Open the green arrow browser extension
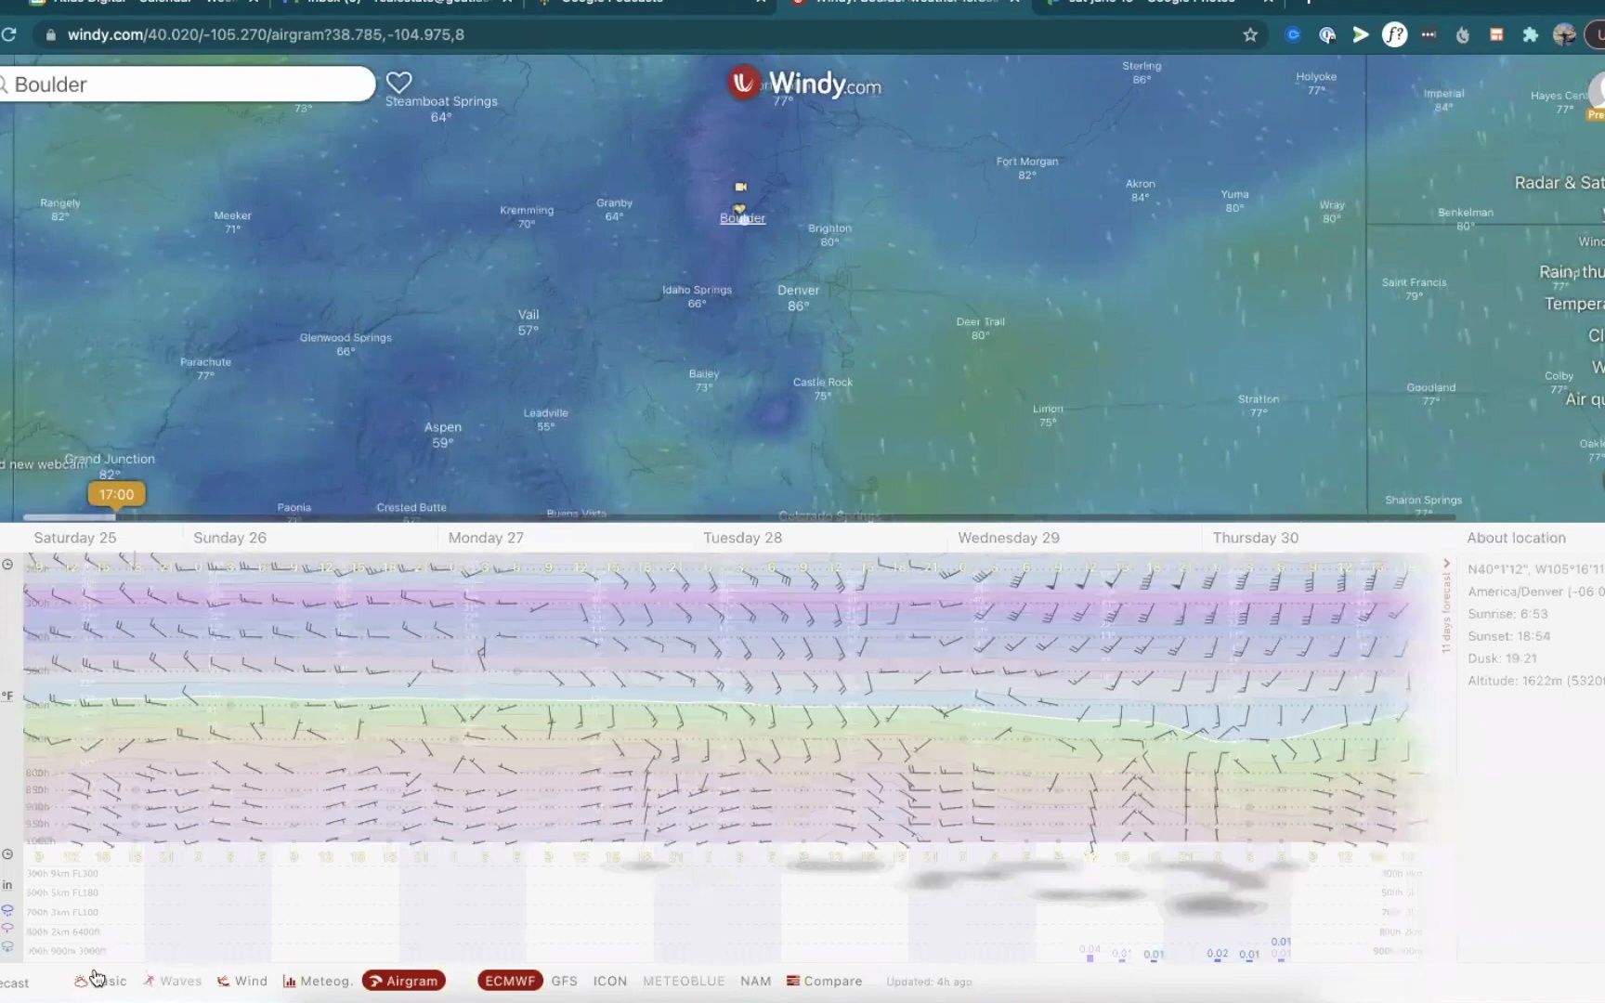 (x=1361, y=34)
